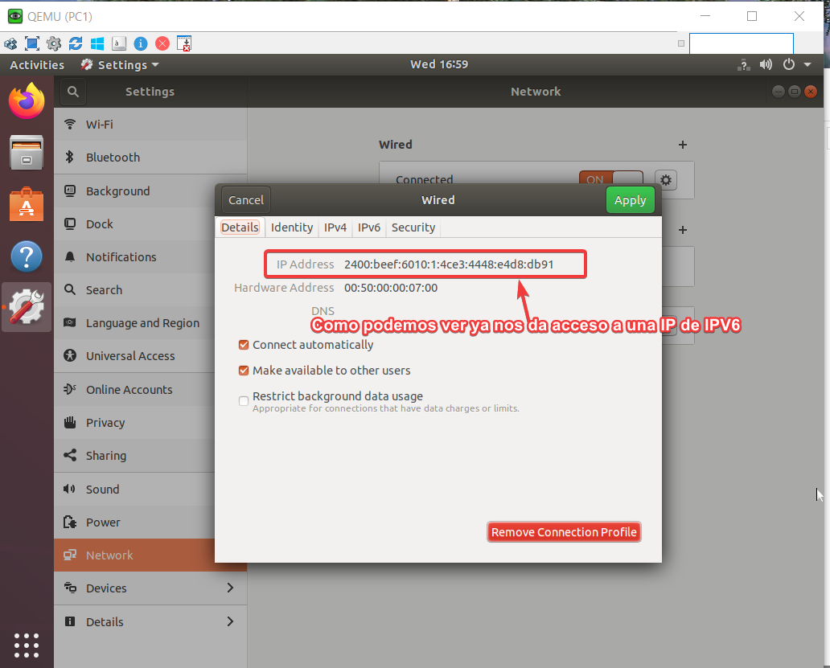Switch to the IPv6 tab
Image resolution: width=830 pixels, height=668 pixels.
pos(369,227)
